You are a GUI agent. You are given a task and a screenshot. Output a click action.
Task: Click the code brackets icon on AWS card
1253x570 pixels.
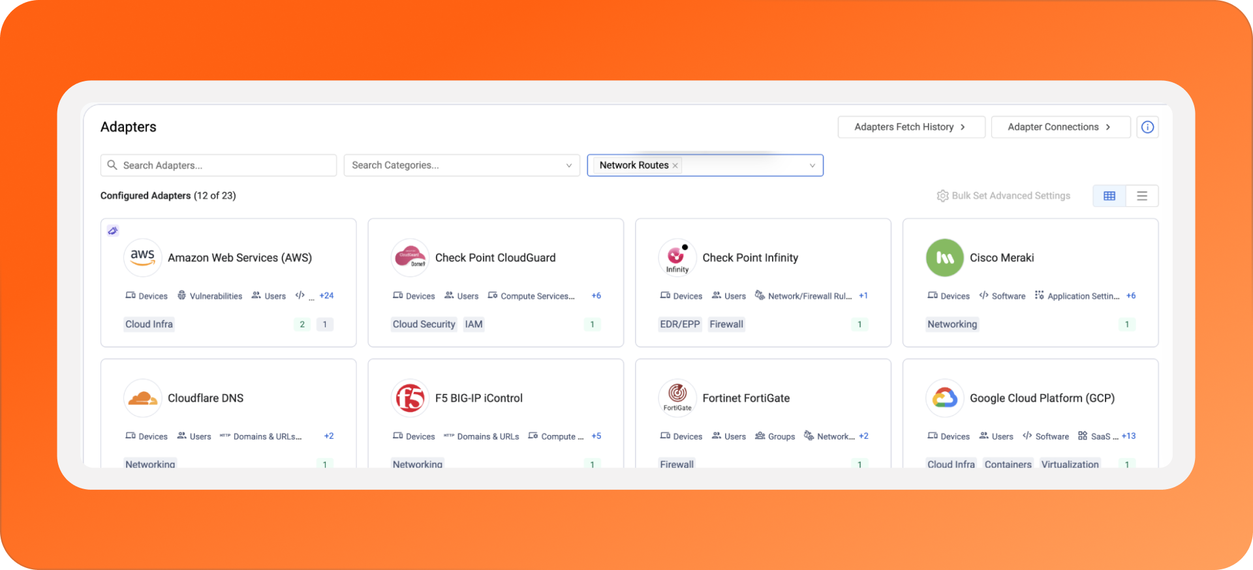tap(300, 295)
